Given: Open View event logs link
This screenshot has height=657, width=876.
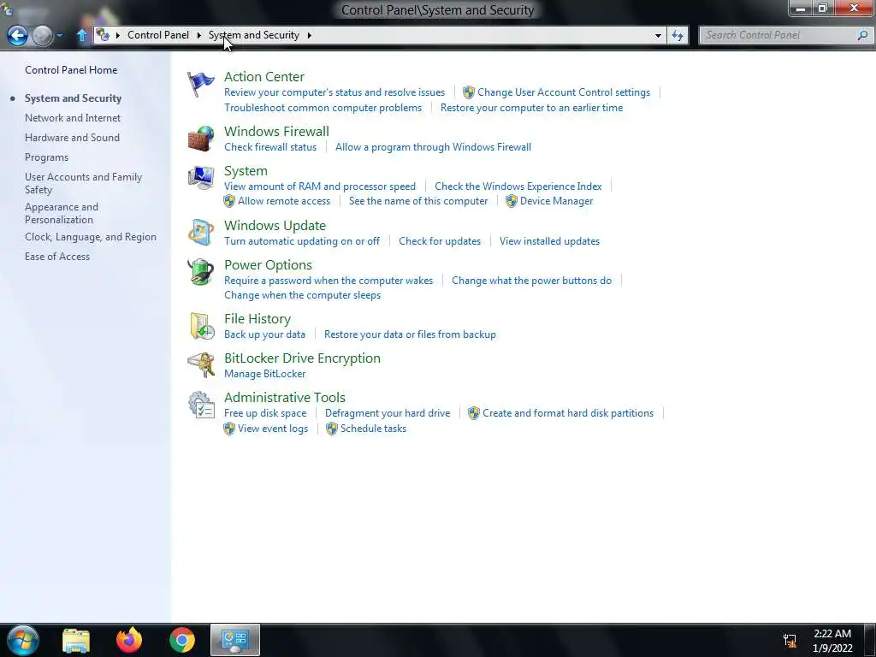Looking at the screenshot, I should click(273, 429).
